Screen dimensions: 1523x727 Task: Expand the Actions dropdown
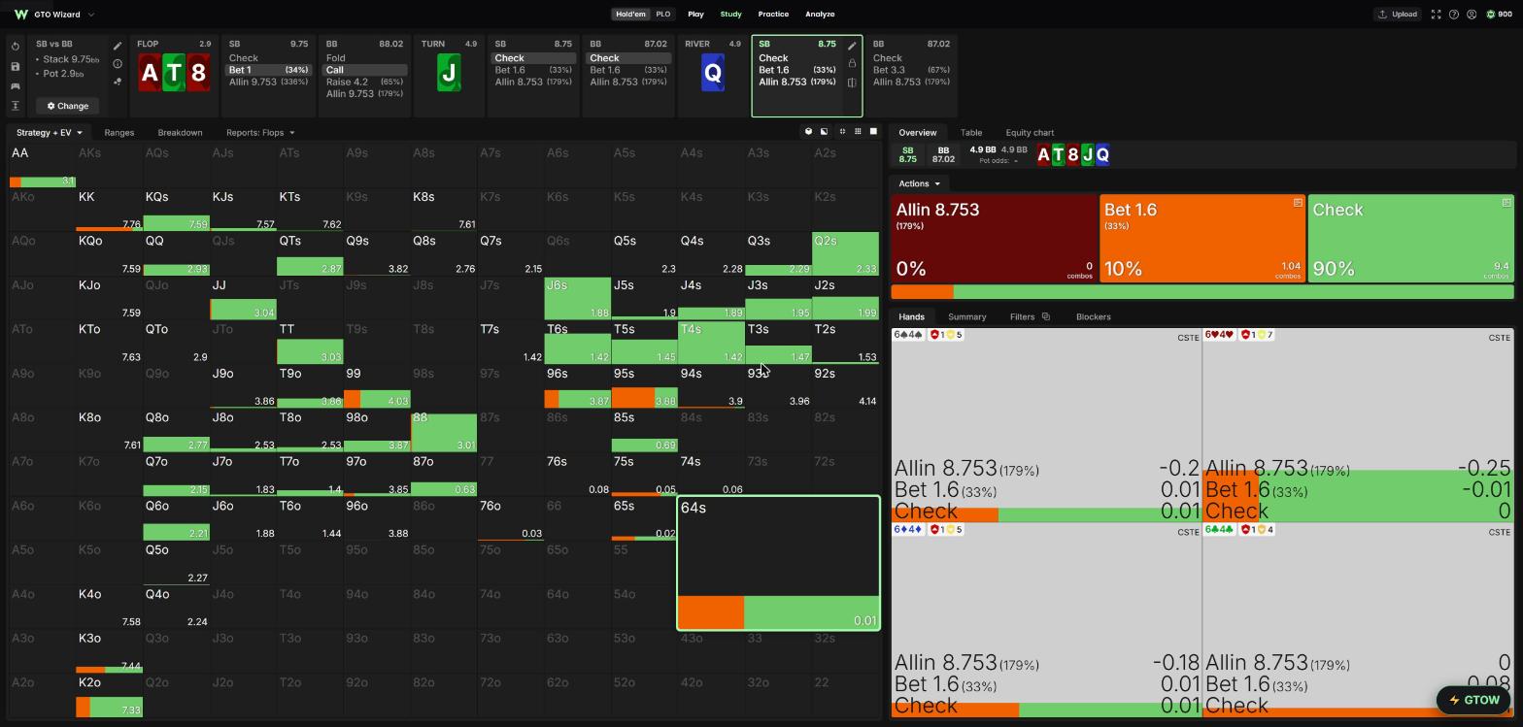(919, 183)
